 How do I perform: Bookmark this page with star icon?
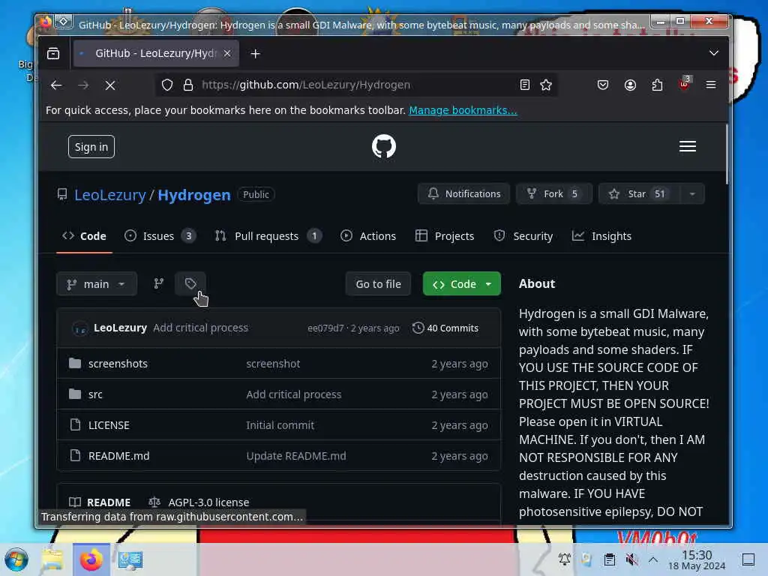click(546, 85)
